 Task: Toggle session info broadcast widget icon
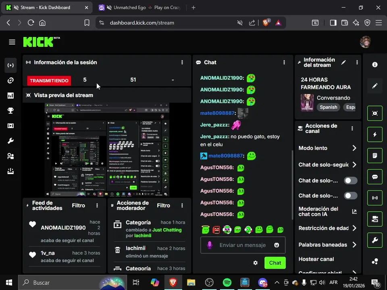pos(375,198)
